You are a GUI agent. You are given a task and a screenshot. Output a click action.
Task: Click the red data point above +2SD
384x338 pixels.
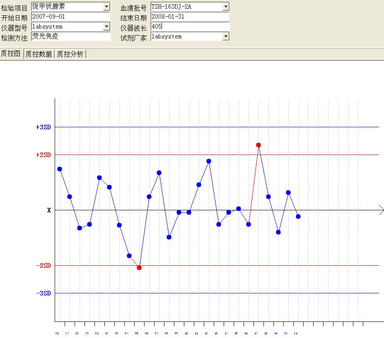258,145
